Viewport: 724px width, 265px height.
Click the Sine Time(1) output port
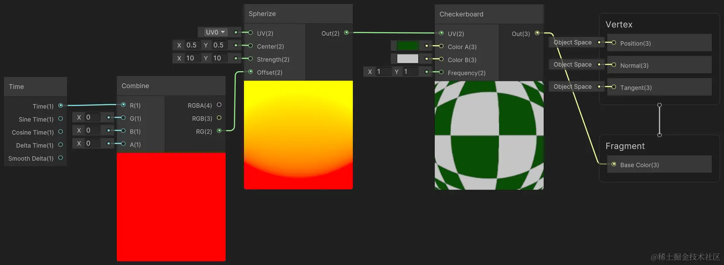[61, 119]
